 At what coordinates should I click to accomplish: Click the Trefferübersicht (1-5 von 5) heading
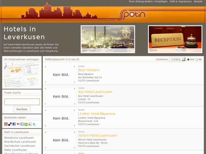62,59
